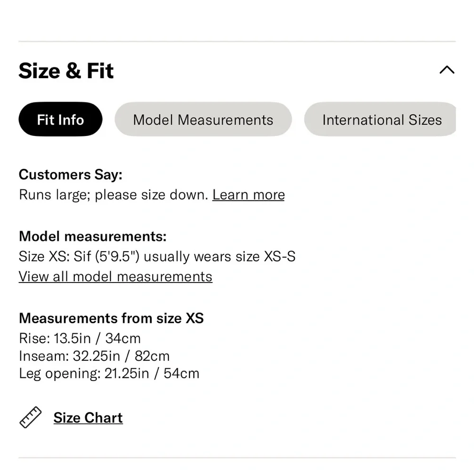Click the Customers Say label

click(x=71, y=174)
